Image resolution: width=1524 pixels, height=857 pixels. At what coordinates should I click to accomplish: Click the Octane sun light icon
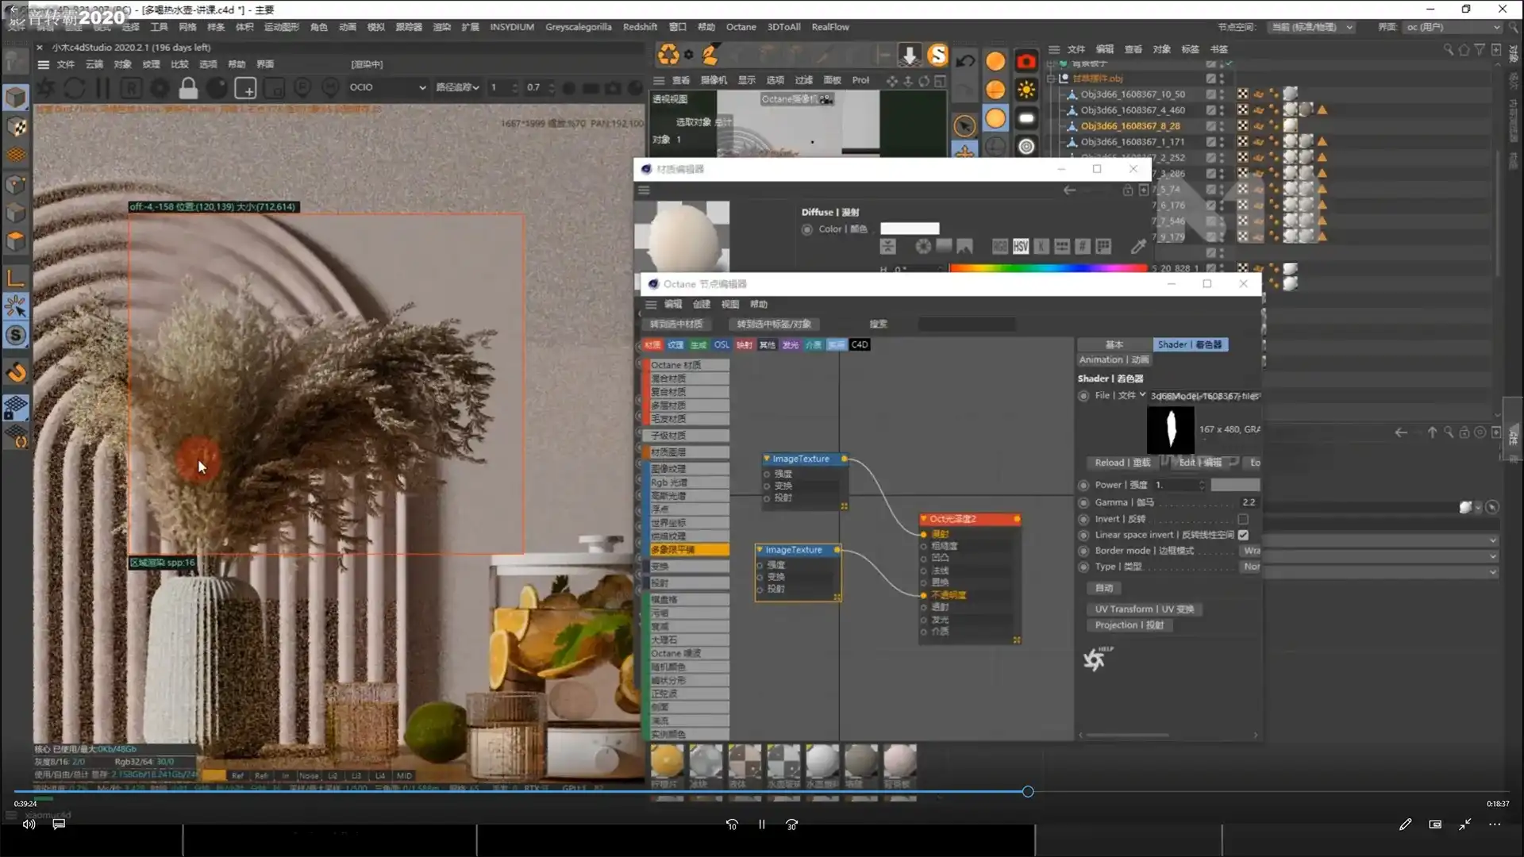[1026, 90]
